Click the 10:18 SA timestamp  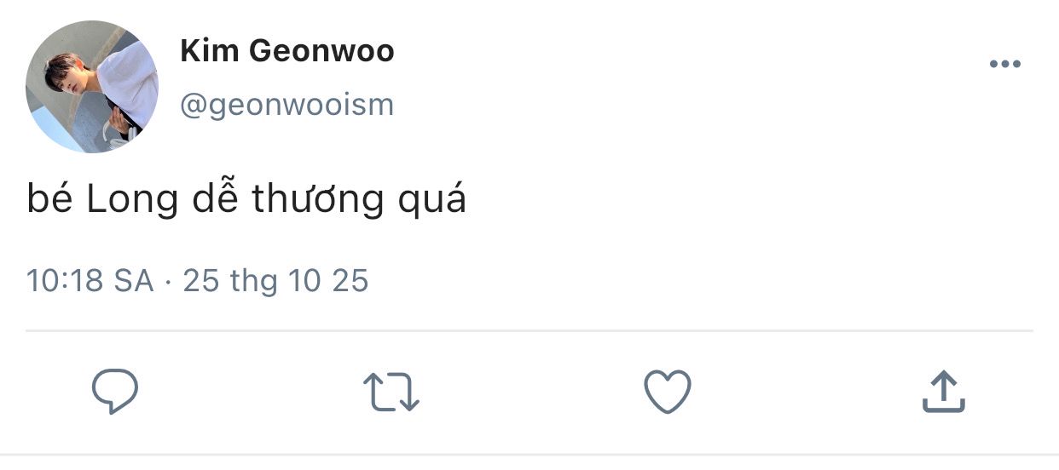tap(90, 280)
